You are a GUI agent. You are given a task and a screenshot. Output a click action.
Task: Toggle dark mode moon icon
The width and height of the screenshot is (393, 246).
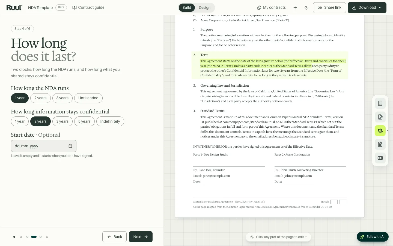click(306, 8)
